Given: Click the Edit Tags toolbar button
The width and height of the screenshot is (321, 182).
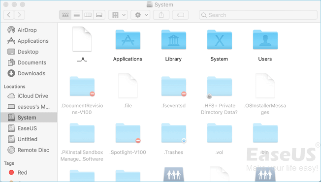Looking at the screenshot, I should (x=180, y=15).
